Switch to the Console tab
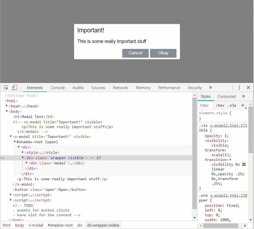 [58, 88]
